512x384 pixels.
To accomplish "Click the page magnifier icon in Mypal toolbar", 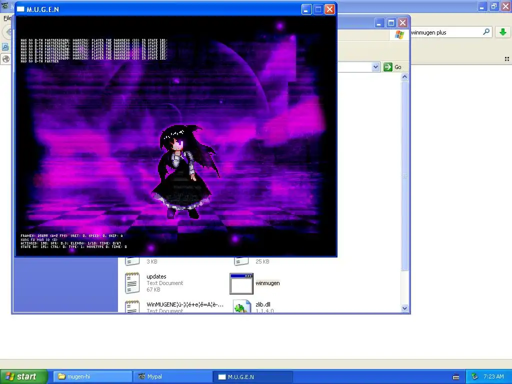I will click(x=5, y=47).
